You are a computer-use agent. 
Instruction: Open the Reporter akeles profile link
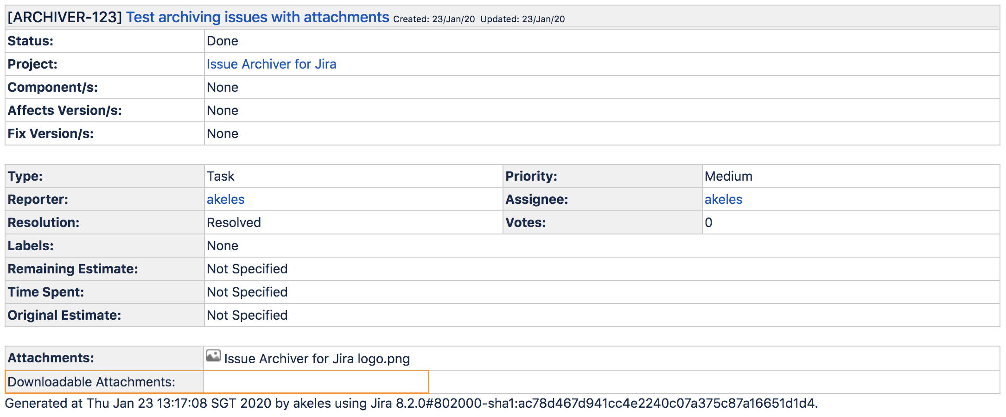225,199
